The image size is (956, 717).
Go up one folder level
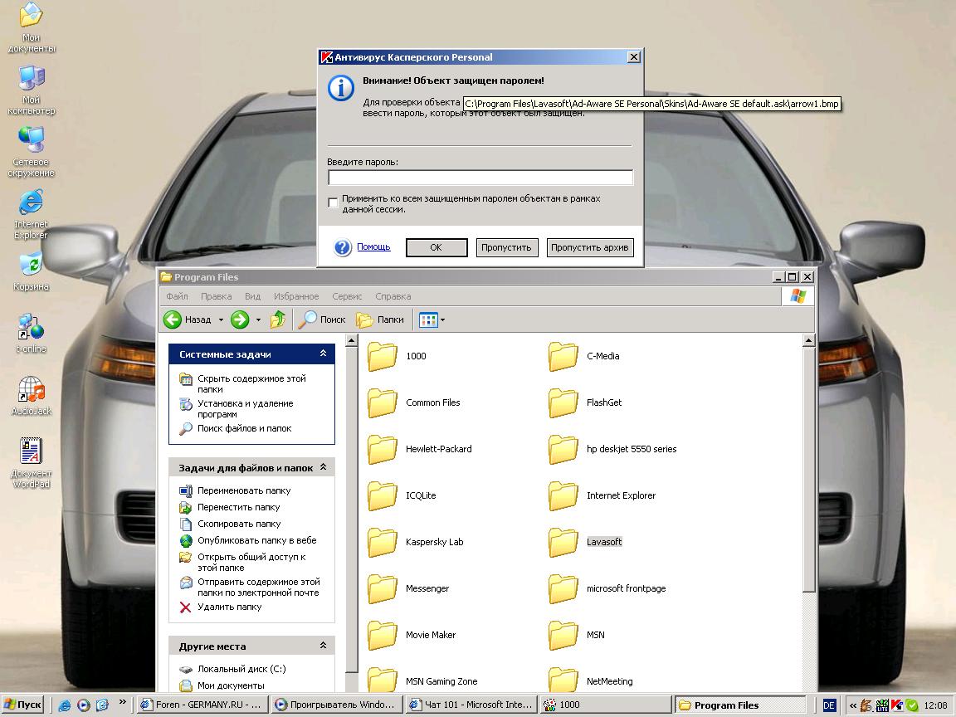point(278,319)
